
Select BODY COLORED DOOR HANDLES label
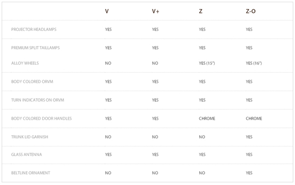[41, 118]
